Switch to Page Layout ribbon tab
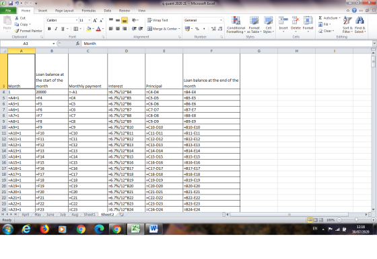 click(64, 11)
